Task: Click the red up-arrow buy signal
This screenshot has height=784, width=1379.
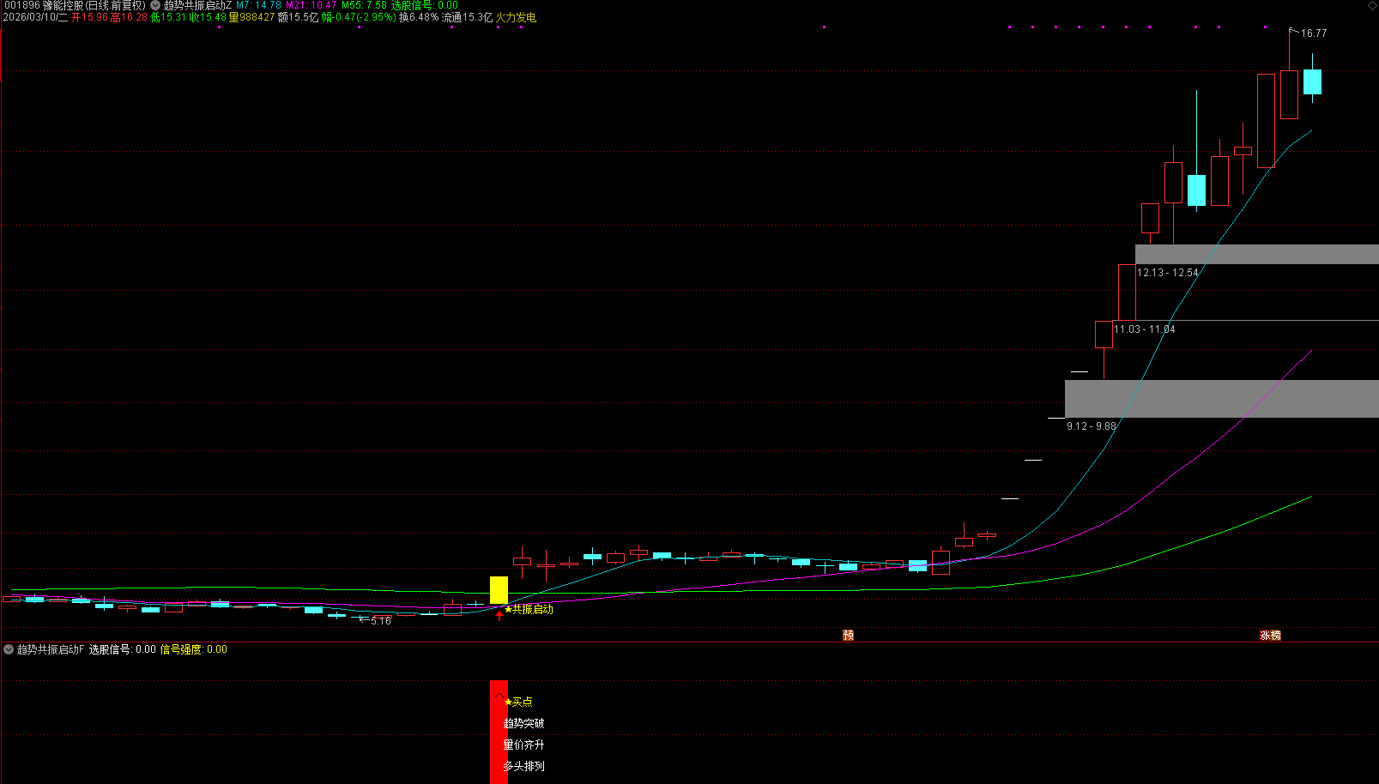Action: 499,615
